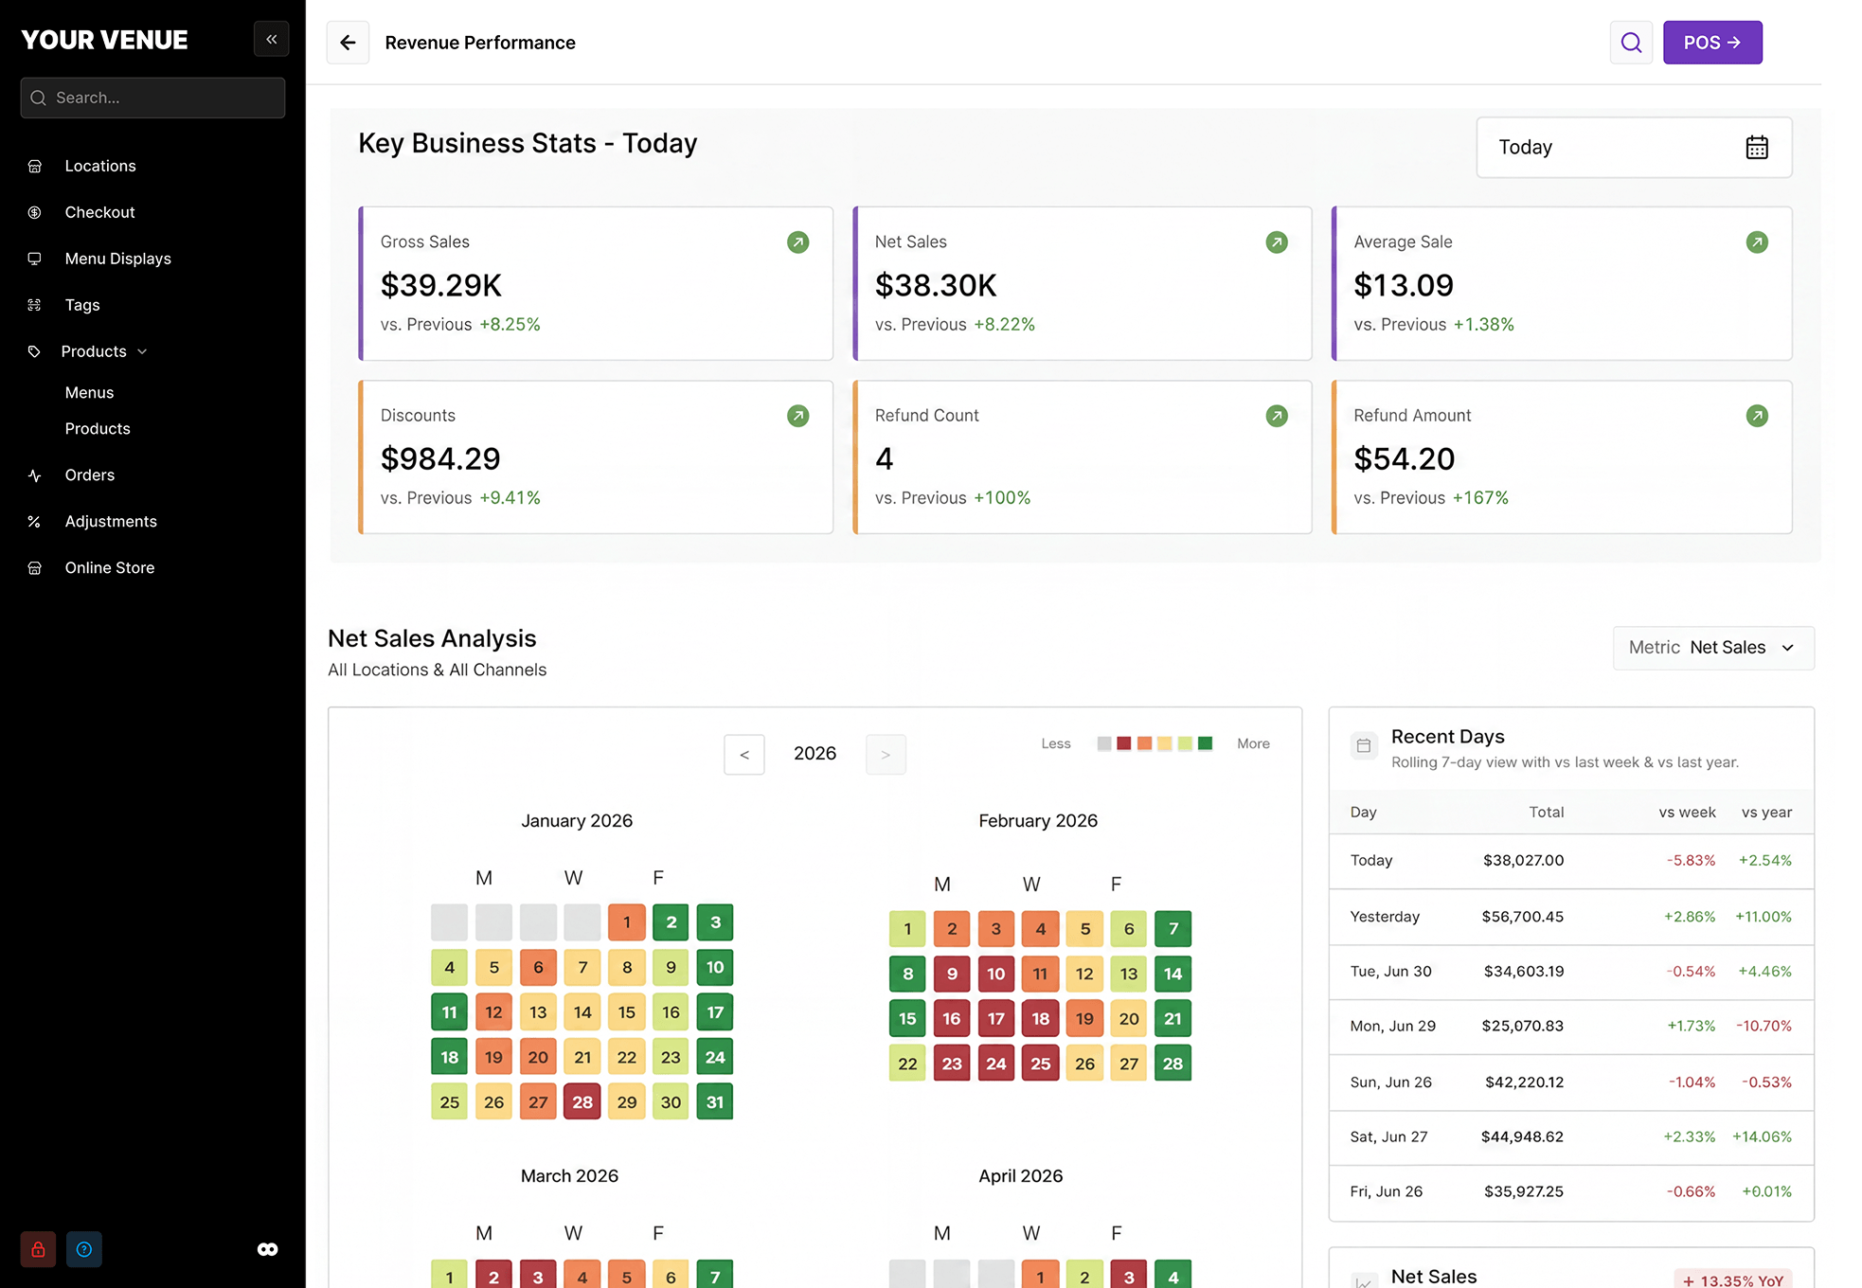Click the gray legend swatch

(1103, 743)
